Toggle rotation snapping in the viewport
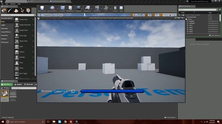Image resolution: width=222 pixels, height=124 pixels. pyautogui.click(x=153, y=15)
